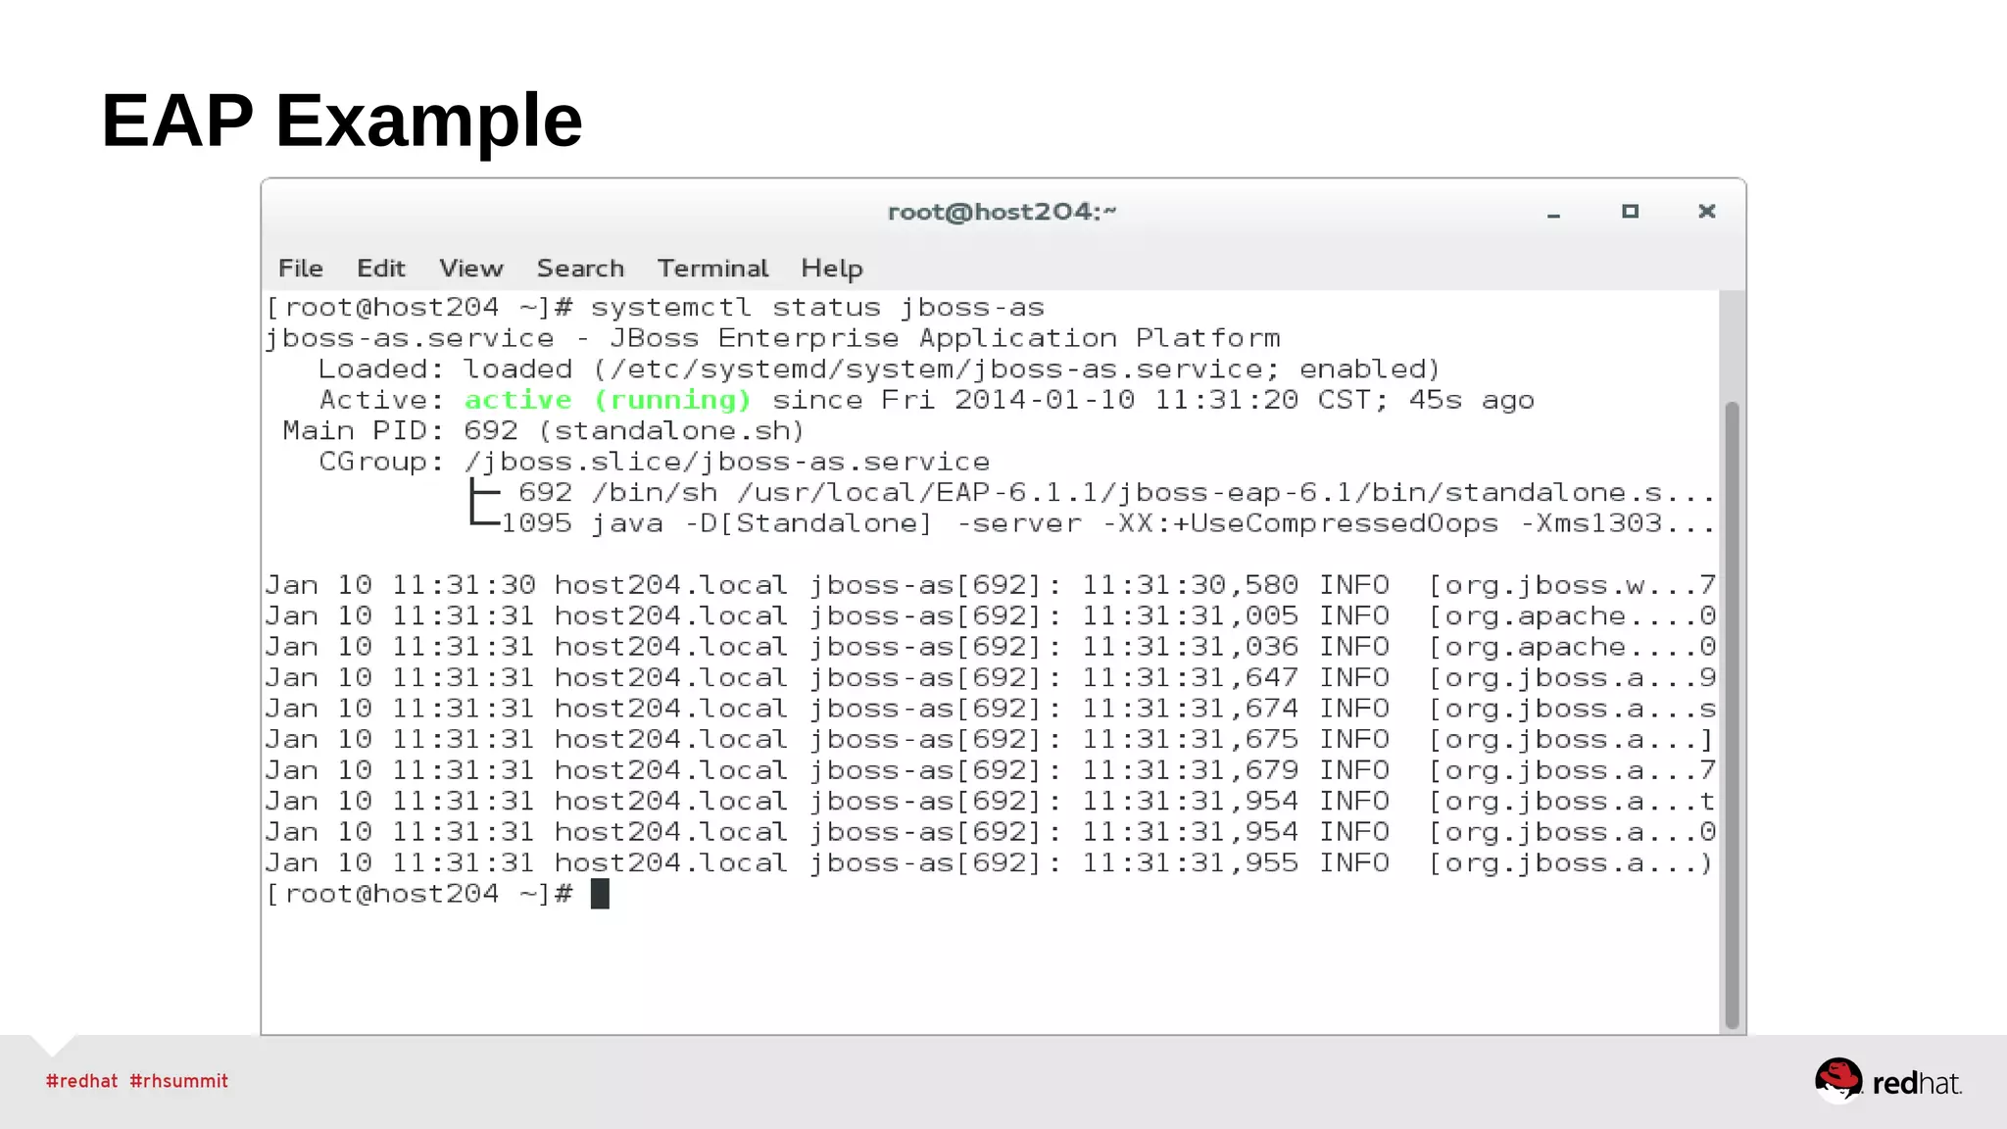Screen dimensions: 2007x1129
Task: Click the log line timestamped 11:31:31,679
Action: pos(991,770)
